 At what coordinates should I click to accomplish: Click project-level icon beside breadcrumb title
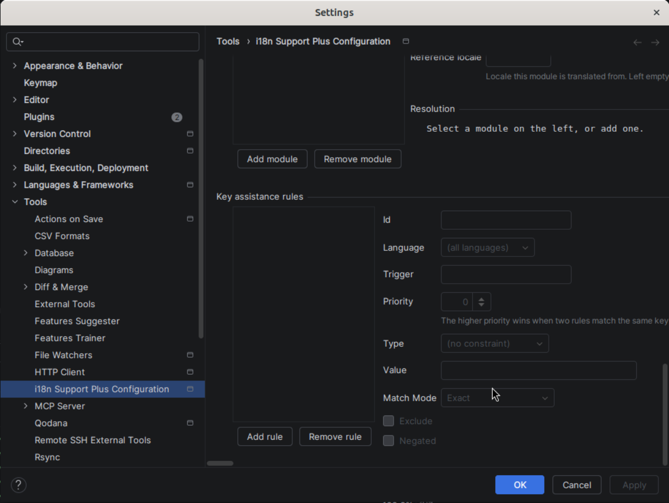[406, 41]
